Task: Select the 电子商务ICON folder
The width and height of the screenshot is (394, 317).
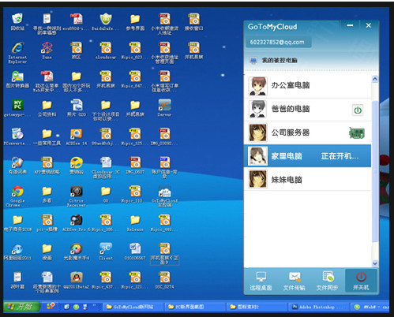Action: pyautogui.click(x=17, y=223)
